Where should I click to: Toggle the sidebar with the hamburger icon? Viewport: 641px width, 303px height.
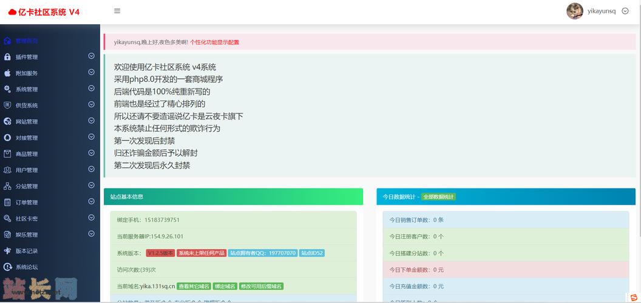point(117,11)
